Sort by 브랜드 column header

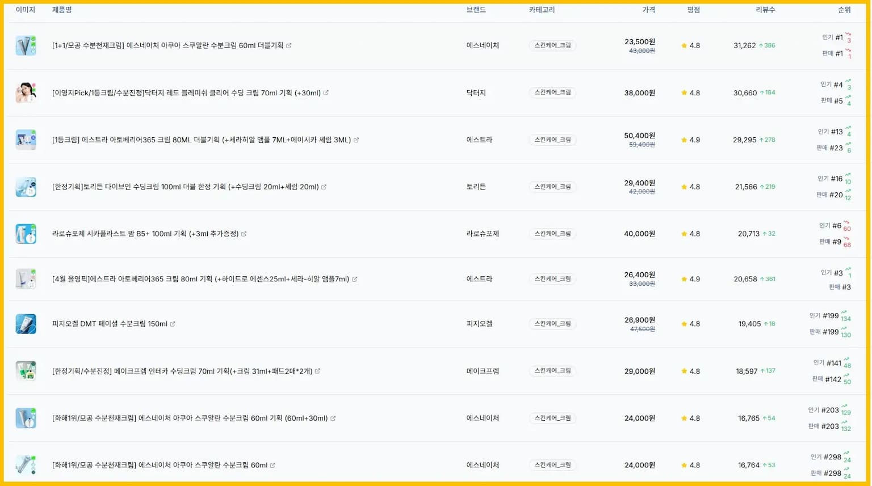[x=476, y=10]
